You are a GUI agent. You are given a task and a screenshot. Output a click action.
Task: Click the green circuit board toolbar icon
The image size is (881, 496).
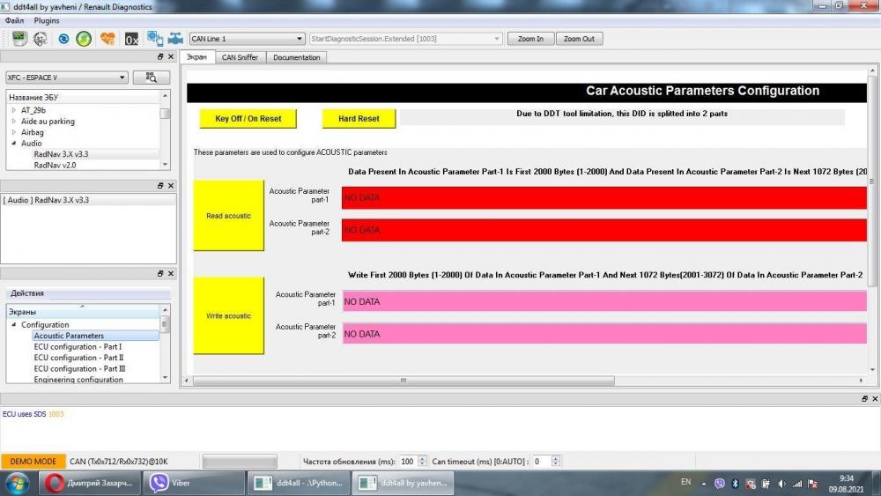click(19, 39)
